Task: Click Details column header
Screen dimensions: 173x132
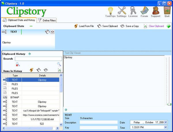Action: coord(42,75)
